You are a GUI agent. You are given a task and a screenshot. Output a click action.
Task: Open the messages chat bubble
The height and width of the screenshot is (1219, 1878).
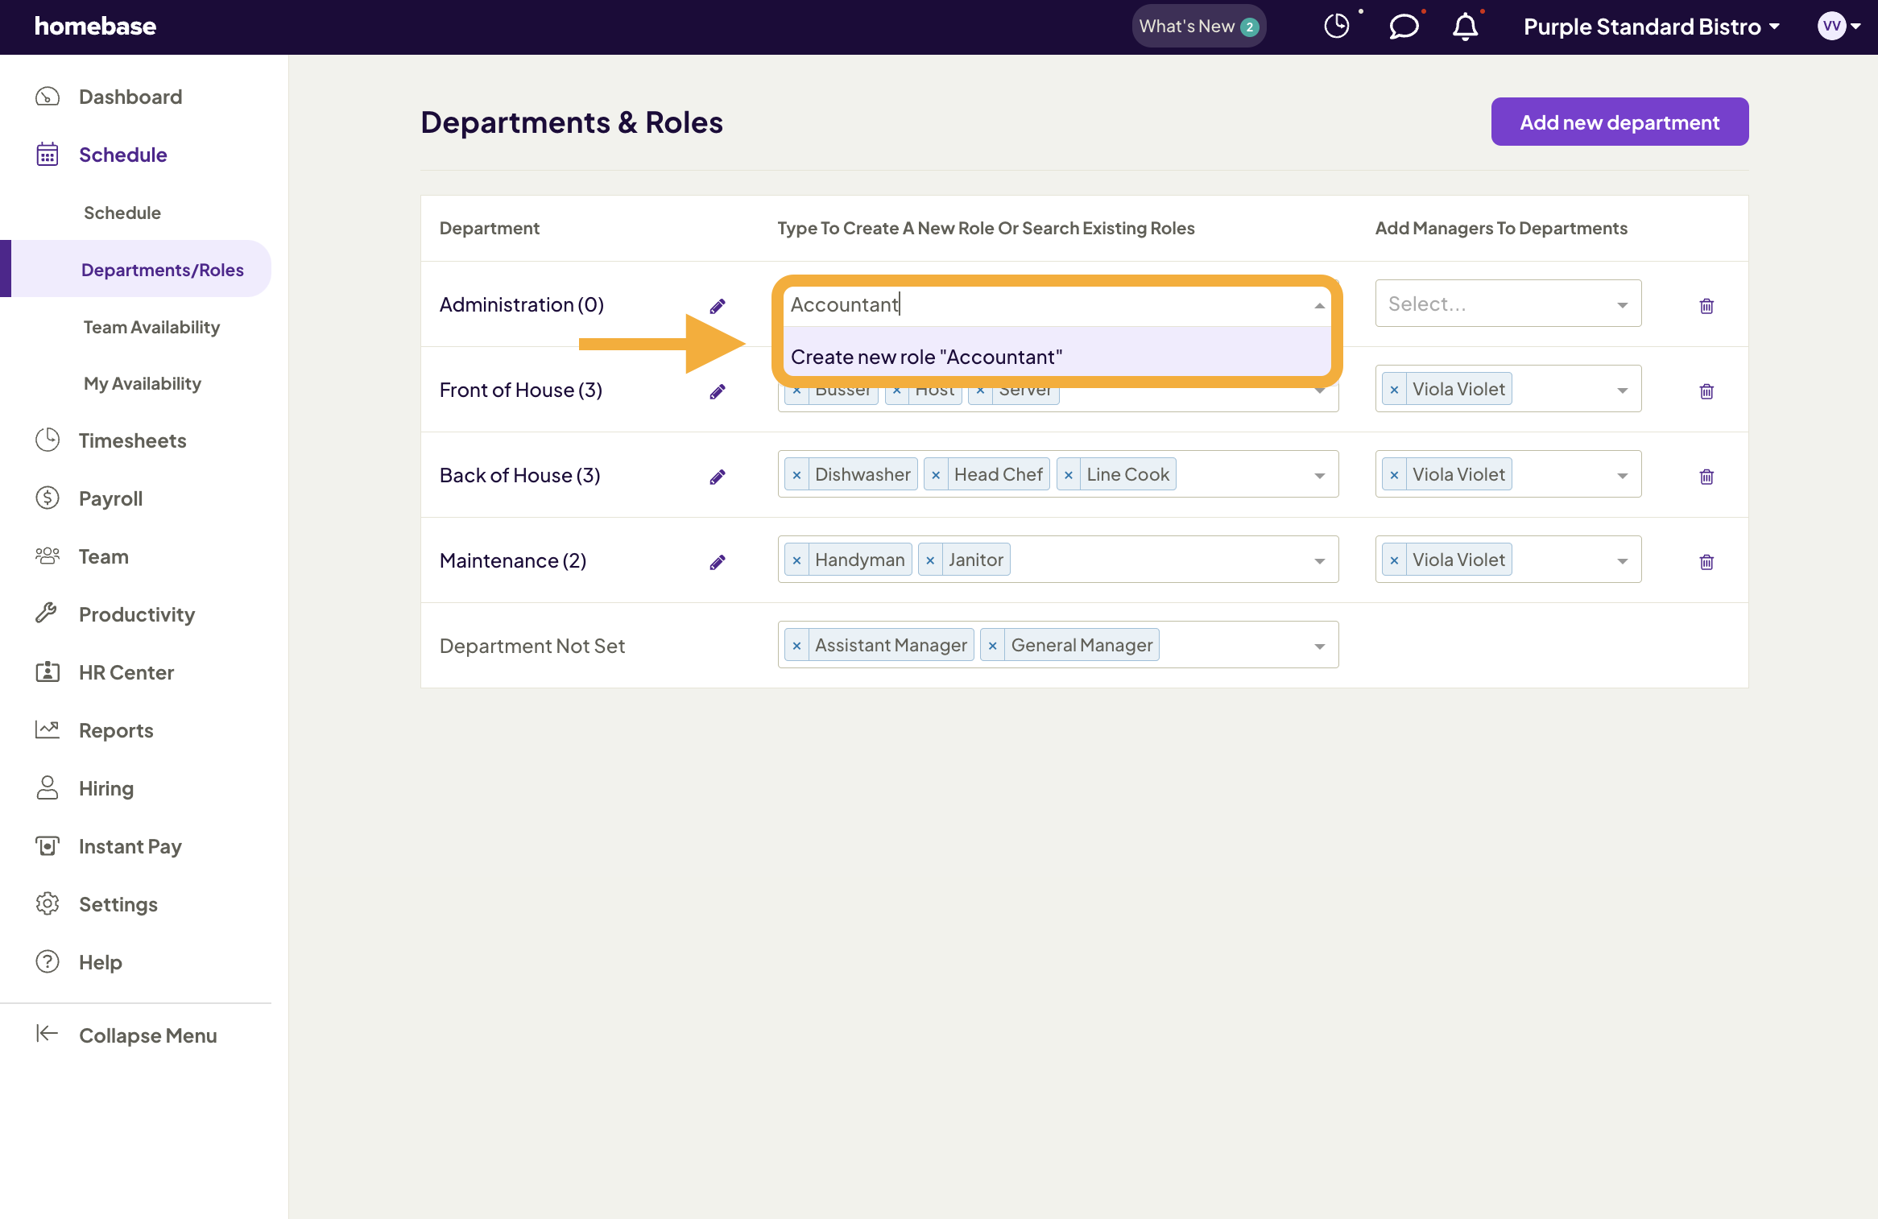click(1404, 27)
